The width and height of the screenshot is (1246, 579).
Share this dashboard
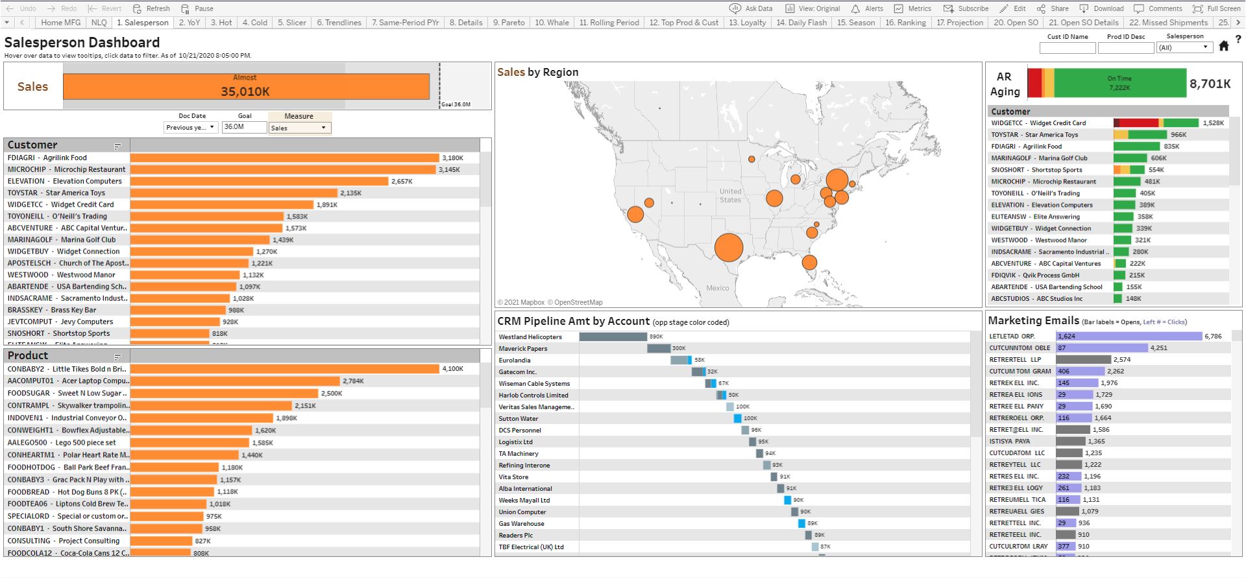pyautogui.click(x=1053, y=8)
